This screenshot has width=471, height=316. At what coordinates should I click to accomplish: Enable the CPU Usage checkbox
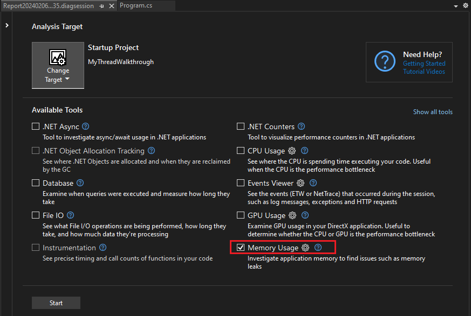coord(241,151)
